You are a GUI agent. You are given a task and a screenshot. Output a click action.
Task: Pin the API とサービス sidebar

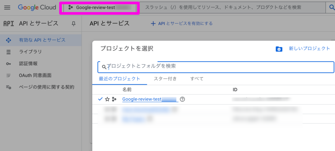click(74, 24)
